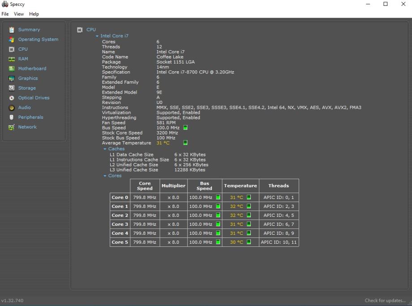The width and height of the screenshot is (412, 306).
Task: Click the Motherboard sidebar icon
Action: 12,69
